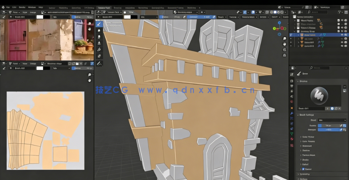Click the snapping magnet icon in the header
The image size is (349, 180).
tap(245, 12)
